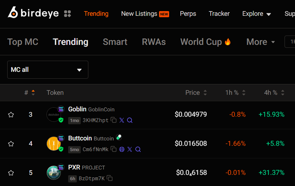Click Buttcoin price $0.016508
295x186 pixels.
(x=191, y=144)
